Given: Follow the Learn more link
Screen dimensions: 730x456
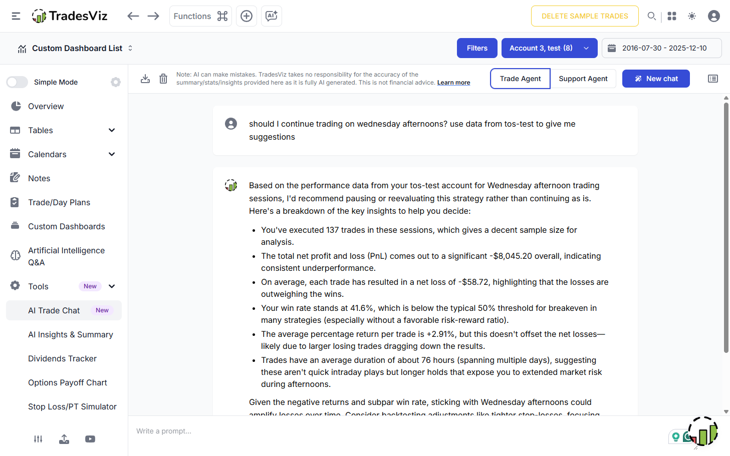Looking at the screenshot, I should pyautogui.click(x=453, y=83).
